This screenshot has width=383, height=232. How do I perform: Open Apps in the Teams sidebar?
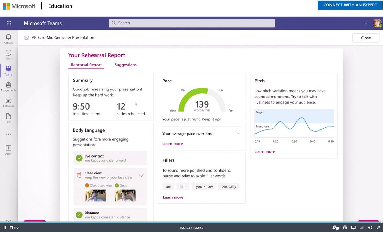[9, 150]
